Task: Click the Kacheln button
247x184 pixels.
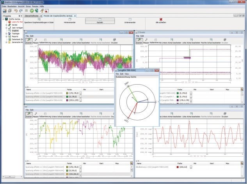Action: [99, 20]
